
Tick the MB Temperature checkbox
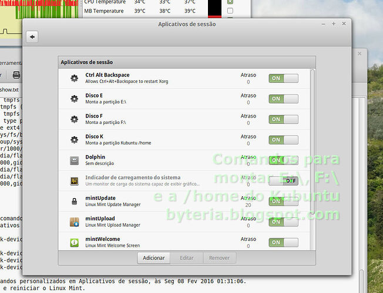(230, 11)
